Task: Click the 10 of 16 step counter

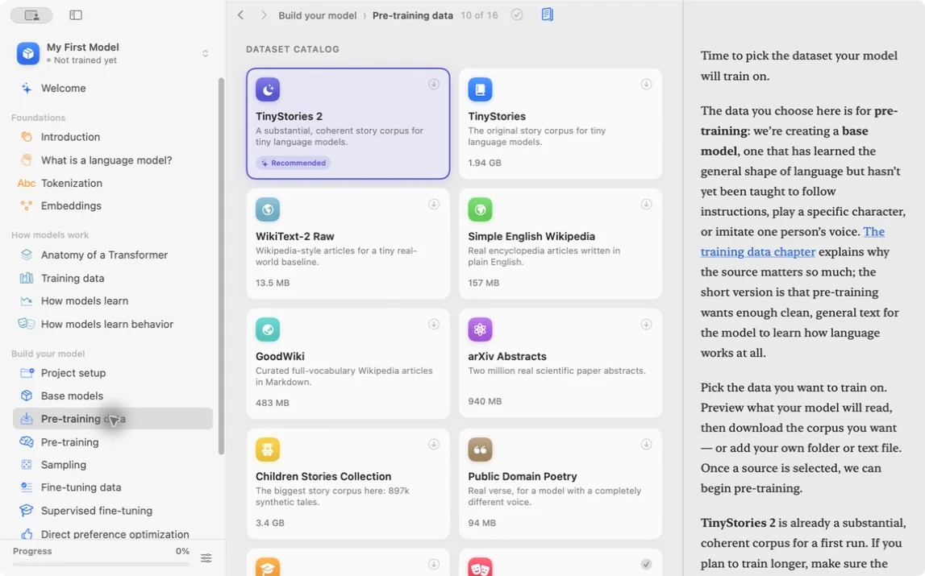Action: click(479, 15)
